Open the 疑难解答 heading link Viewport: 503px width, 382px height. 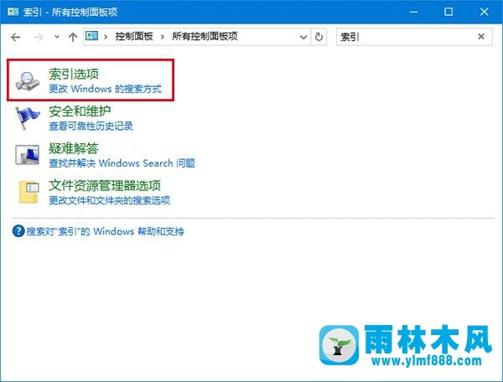click(74, 148)
